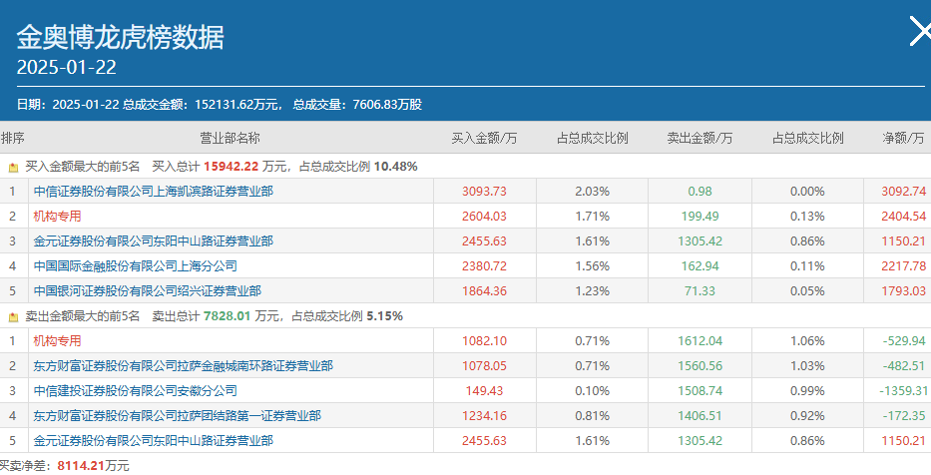This screenshot has height=475, width=931.
Task: Click the 金奥博龙虎榜数据 title heading
Action: (x=120, y=37)
